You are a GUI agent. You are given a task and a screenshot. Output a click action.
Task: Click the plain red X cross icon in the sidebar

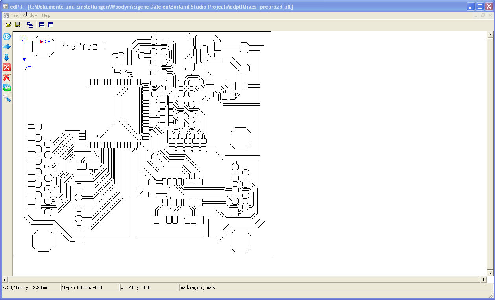(7, 77)
